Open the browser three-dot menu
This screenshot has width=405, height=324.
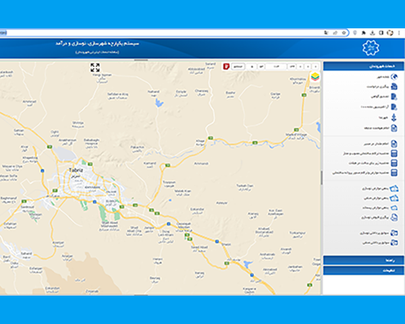pos(399,33)
